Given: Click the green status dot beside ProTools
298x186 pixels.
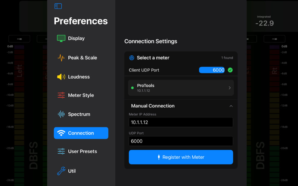Looking at the screenshot, I should (132, 88).
